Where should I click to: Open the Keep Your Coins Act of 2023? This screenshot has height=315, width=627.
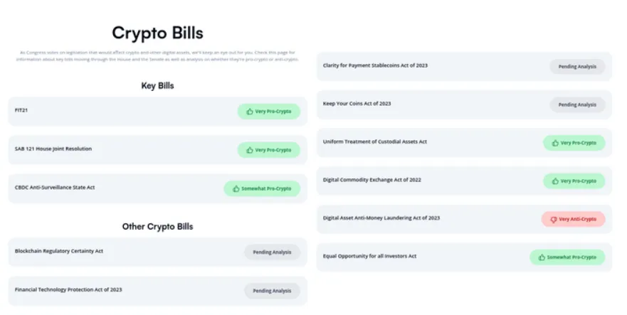pyautogui.click(x=464, y=105)
